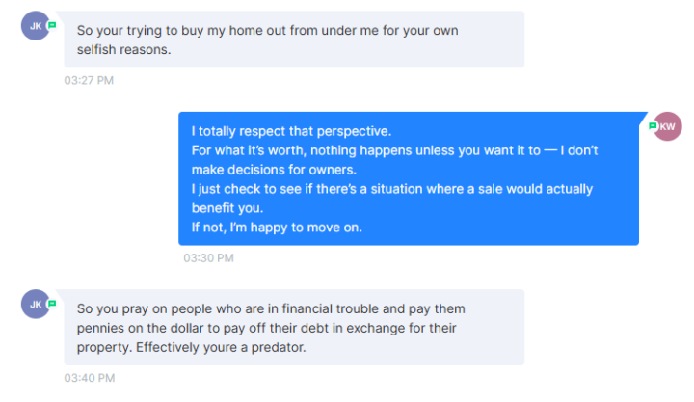
Task: Click the 03:40 PM timestamp
Action: (x=89, y=378)
